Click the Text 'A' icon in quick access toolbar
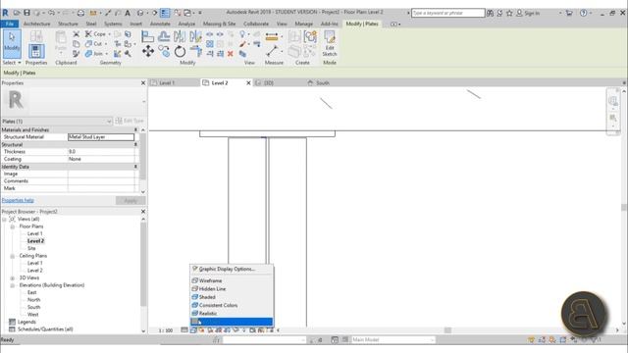This screenshot has height=353, width=628. [x=128, y=13]
